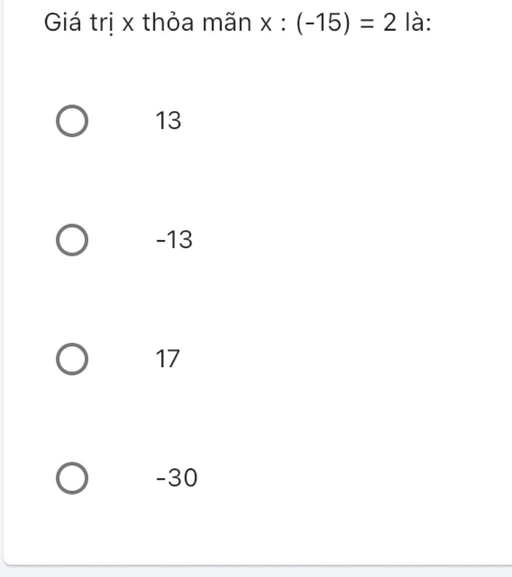Click the answer label text 13
Viewport: 512px width, 577px height.
pyautogui.click(x=168, y=120)
